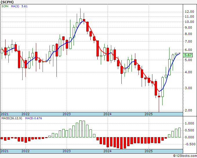Click the 0.000 MACD axis label
The width and height of the screenshot is (197, 158).
(189, 137)
